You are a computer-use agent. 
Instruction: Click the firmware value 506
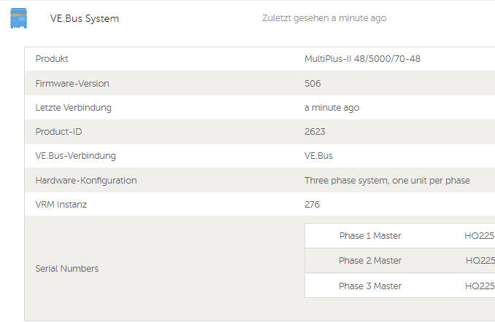click(312, 84)
